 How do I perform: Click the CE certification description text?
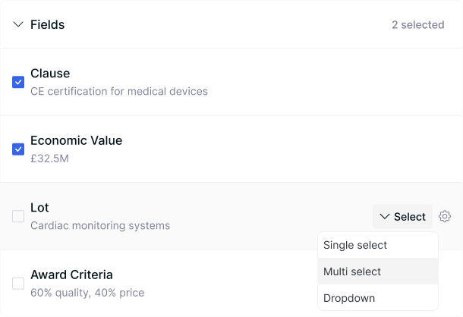pyautogui.click(x=119, y=91)
